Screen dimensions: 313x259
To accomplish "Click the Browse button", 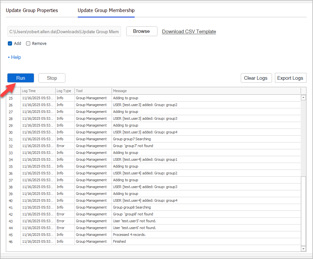I will pyautogui.click(x=142, y=31).
